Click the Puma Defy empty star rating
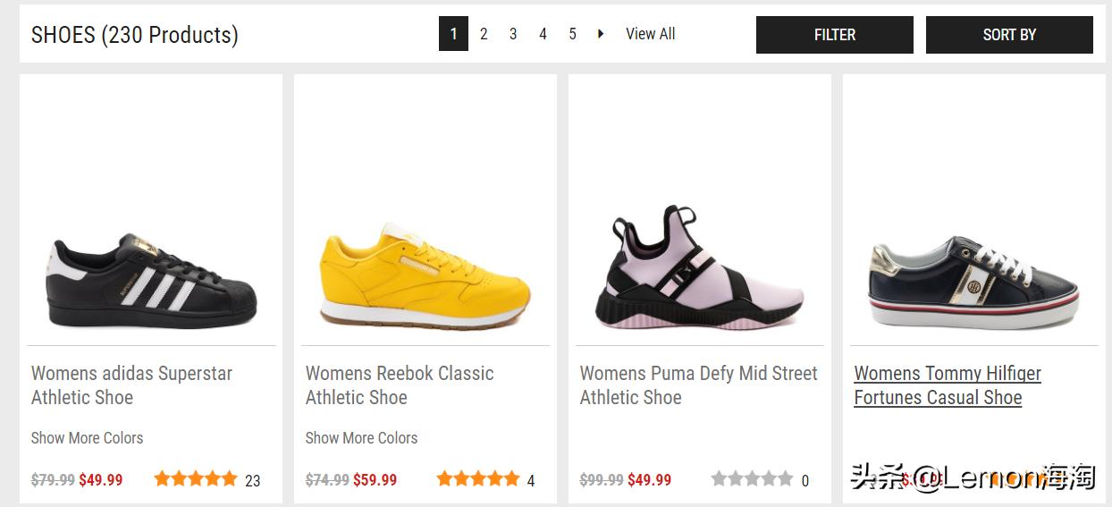The image size is (1112, 507). pyautogui.click(x=752, y=479)
